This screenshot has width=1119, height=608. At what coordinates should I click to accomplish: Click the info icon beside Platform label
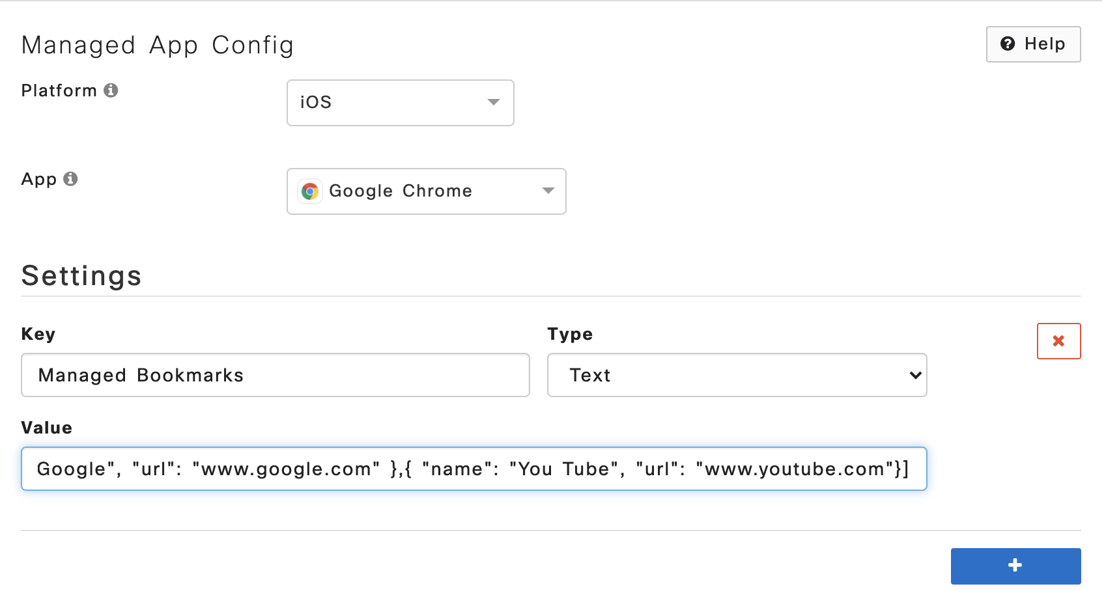(x=112, y=90)
